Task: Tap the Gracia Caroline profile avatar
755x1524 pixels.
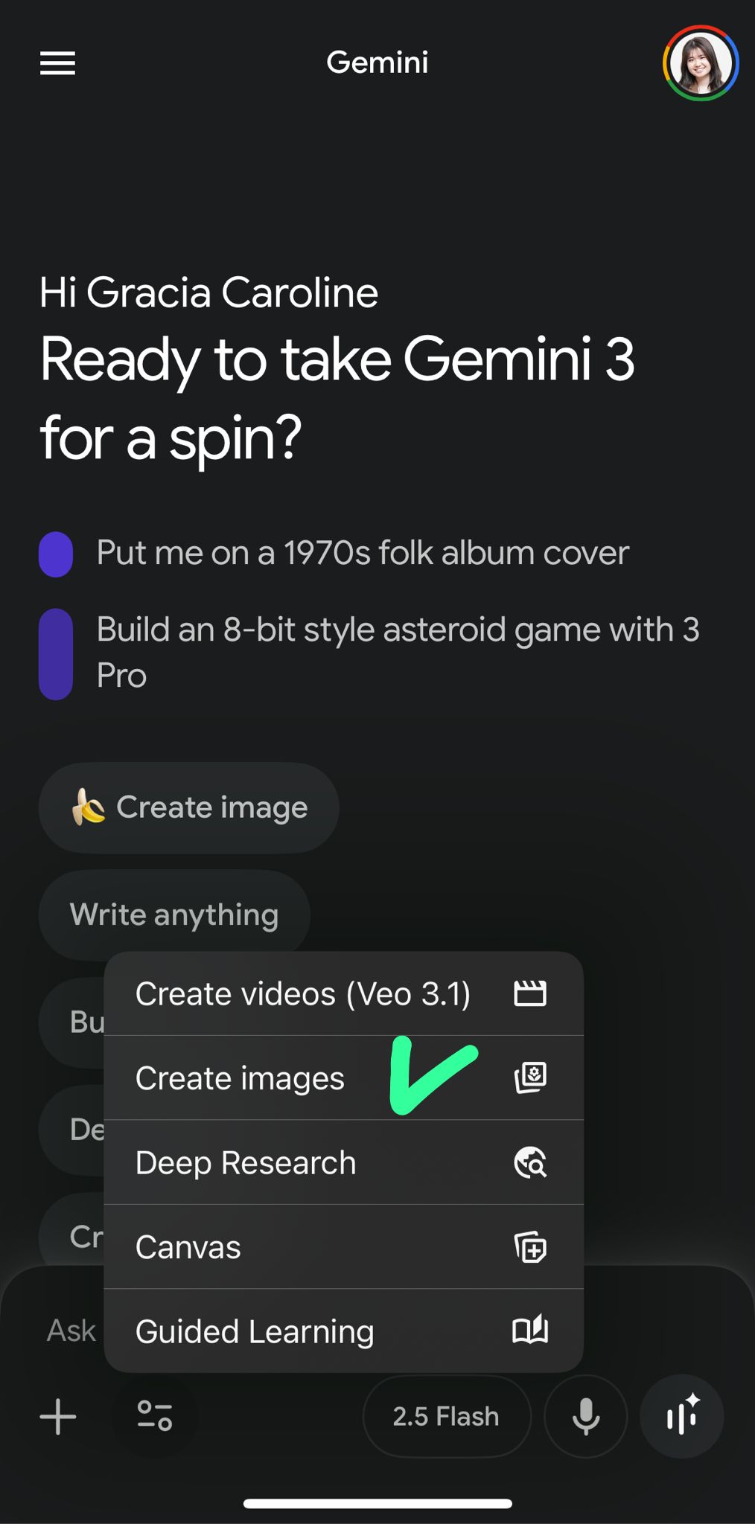Action: 700,63
